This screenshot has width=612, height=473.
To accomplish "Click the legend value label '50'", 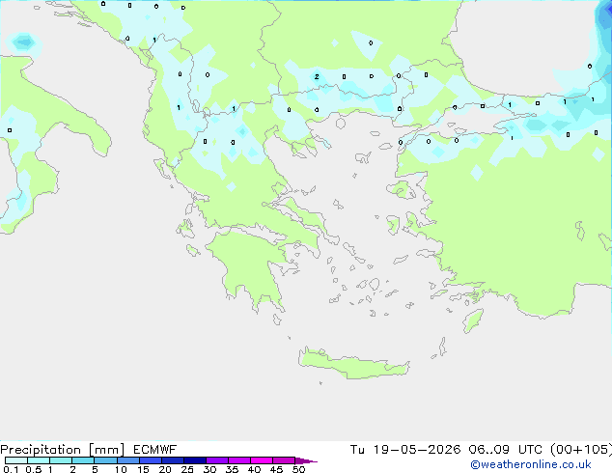I will pyautogui.click(x=298, y=469).
